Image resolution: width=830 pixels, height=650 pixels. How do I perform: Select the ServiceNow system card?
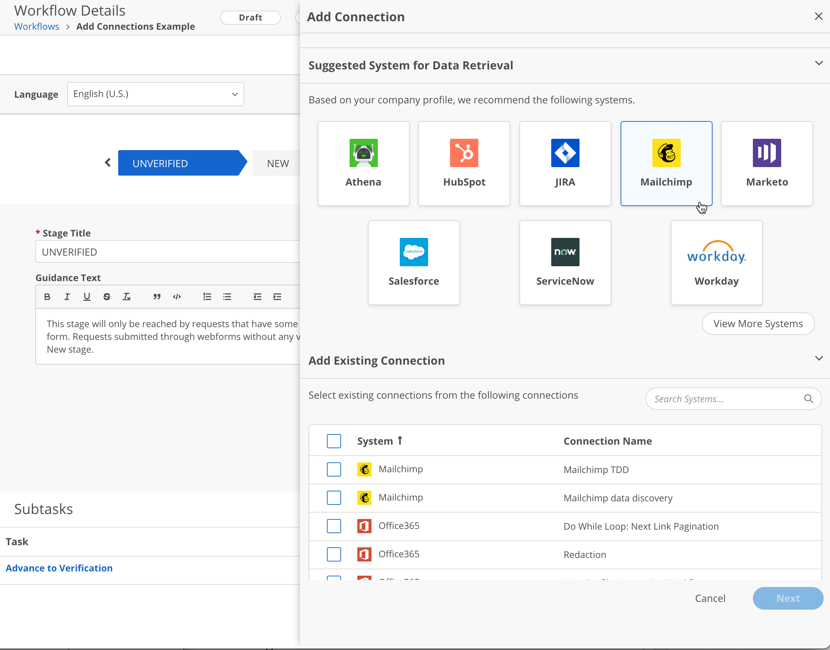click(x=565, y=263)
